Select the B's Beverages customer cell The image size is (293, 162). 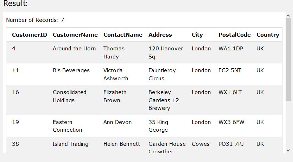coord(71,70)
